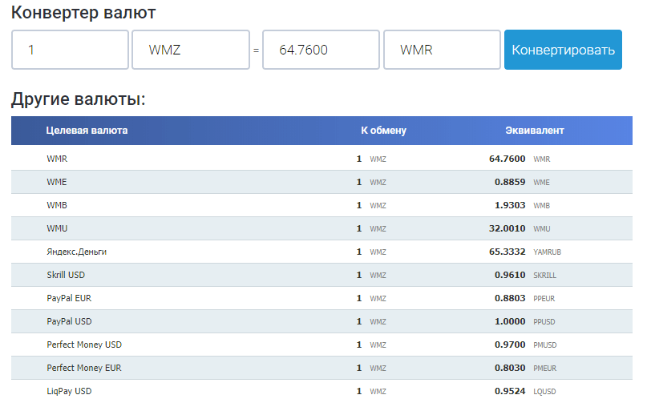The image size is (647, 399).
Task: Click the WMB code in the equivalent column
Action: click(541, 206)
